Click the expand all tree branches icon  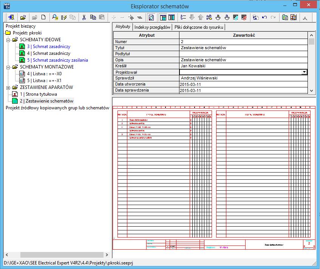click(131, 17)
